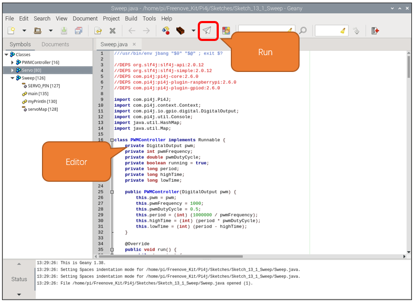Click the scrollbar's down arrow at bottom right
Viewport: 415px width, 301px height.
(x=409, y=252)
